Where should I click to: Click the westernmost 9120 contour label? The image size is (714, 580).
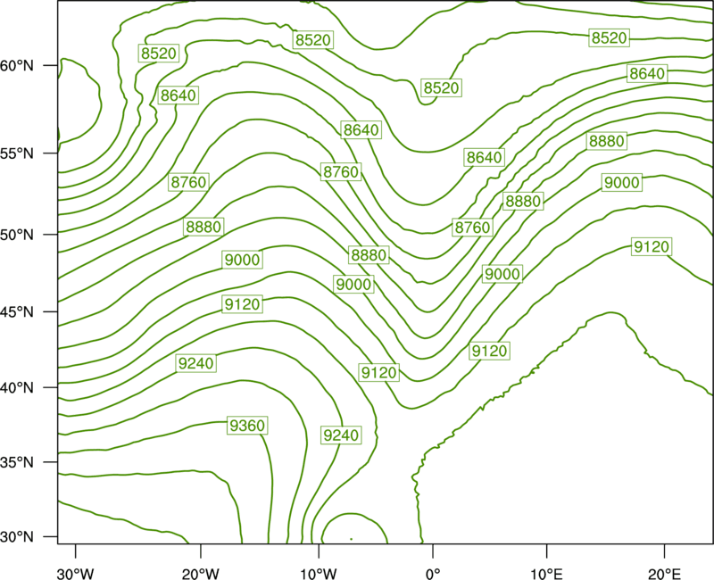click(242, 304)
